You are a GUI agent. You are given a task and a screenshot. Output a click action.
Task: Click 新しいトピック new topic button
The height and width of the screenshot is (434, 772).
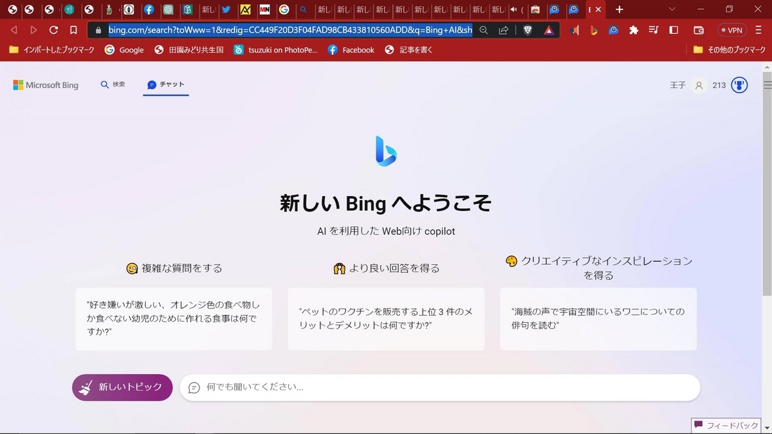tap(122, 388)
